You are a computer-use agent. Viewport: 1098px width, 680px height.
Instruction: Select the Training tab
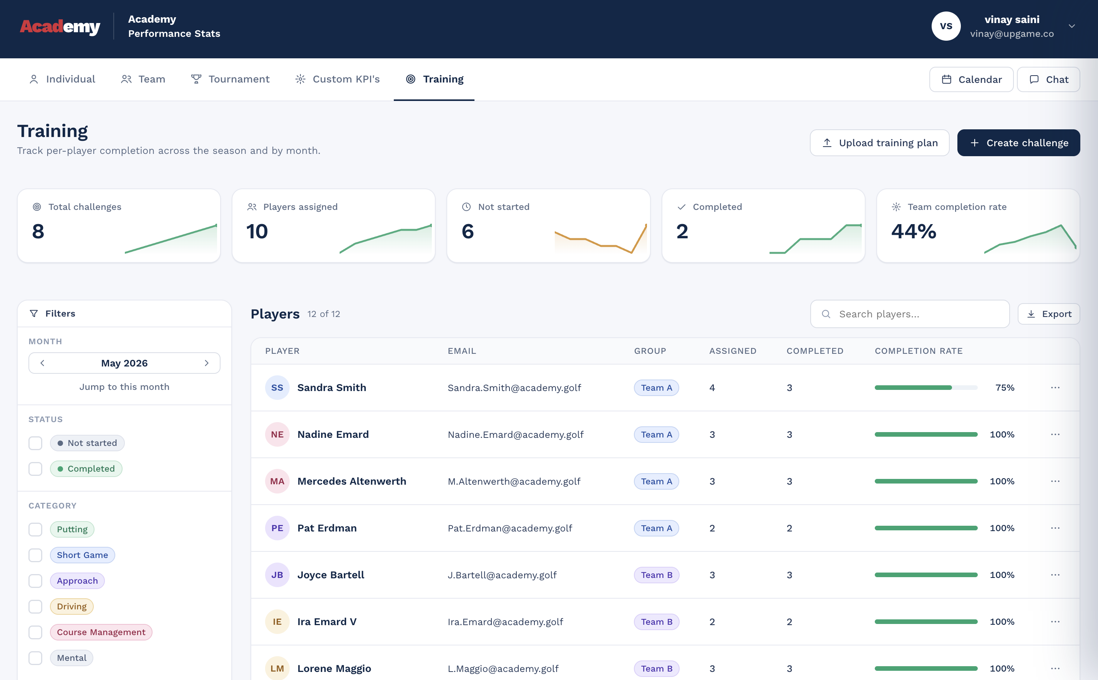point(434,79)
